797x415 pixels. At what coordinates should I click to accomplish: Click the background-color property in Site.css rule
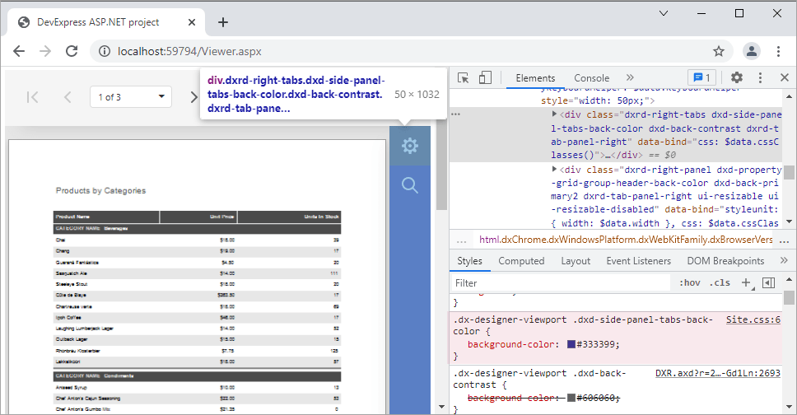click(511, 344)
